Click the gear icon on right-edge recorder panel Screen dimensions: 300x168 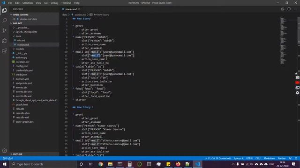click(x=297, y=93)
